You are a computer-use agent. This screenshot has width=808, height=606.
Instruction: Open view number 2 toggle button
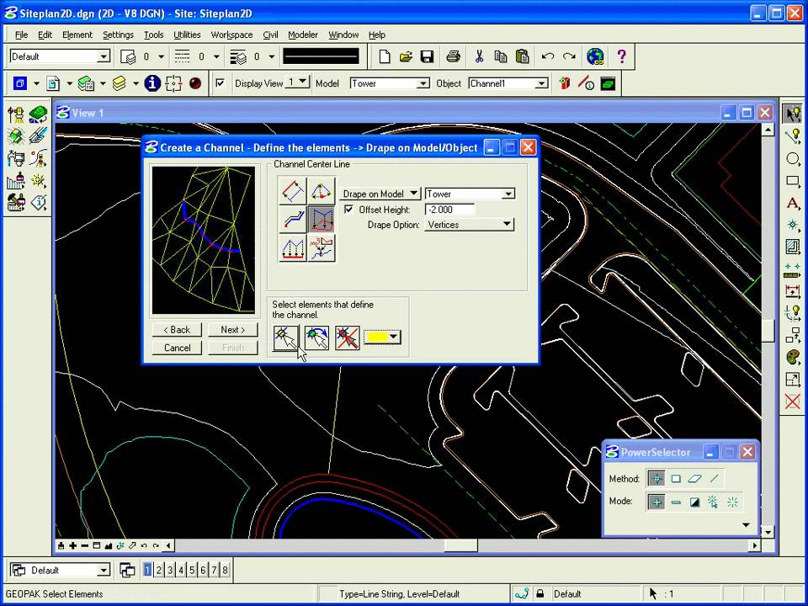pos(159,570)
